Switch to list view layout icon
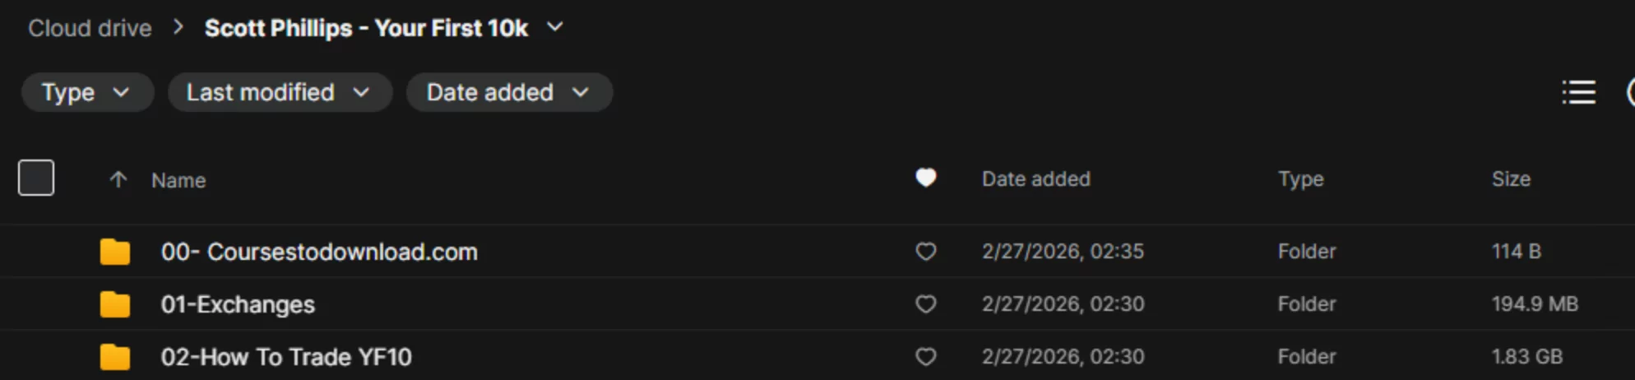This screenshot has height=380, width=1635. click(x=1578, y=92)
